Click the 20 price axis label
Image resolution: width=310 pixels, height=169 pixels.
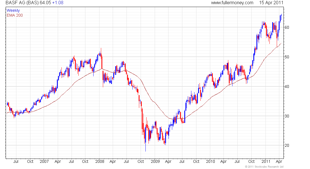point(287,145)
